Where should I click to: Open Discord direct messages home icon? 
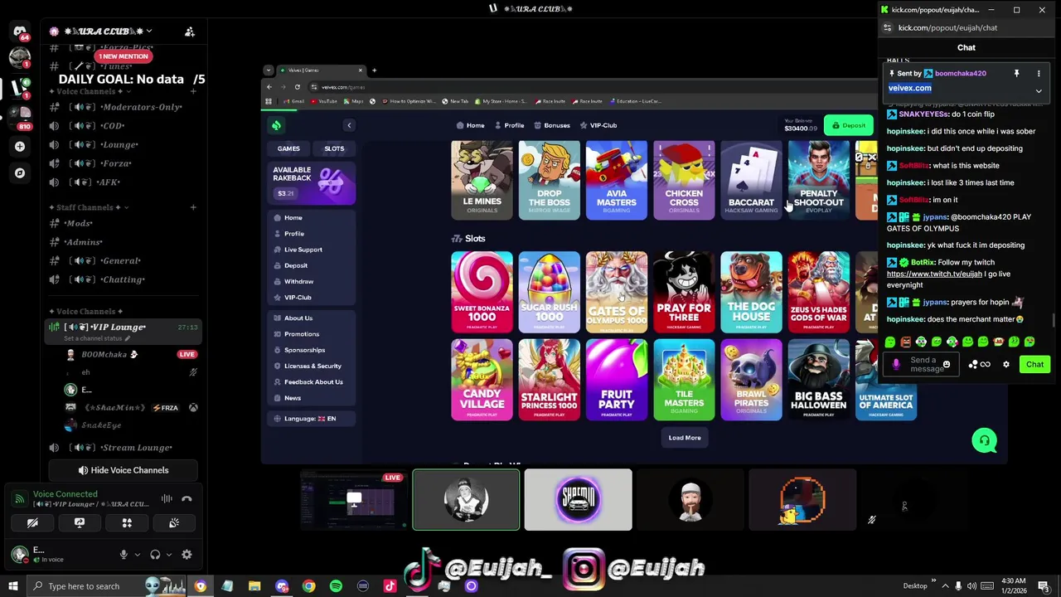pyautogui.click(x=20, y=32)
